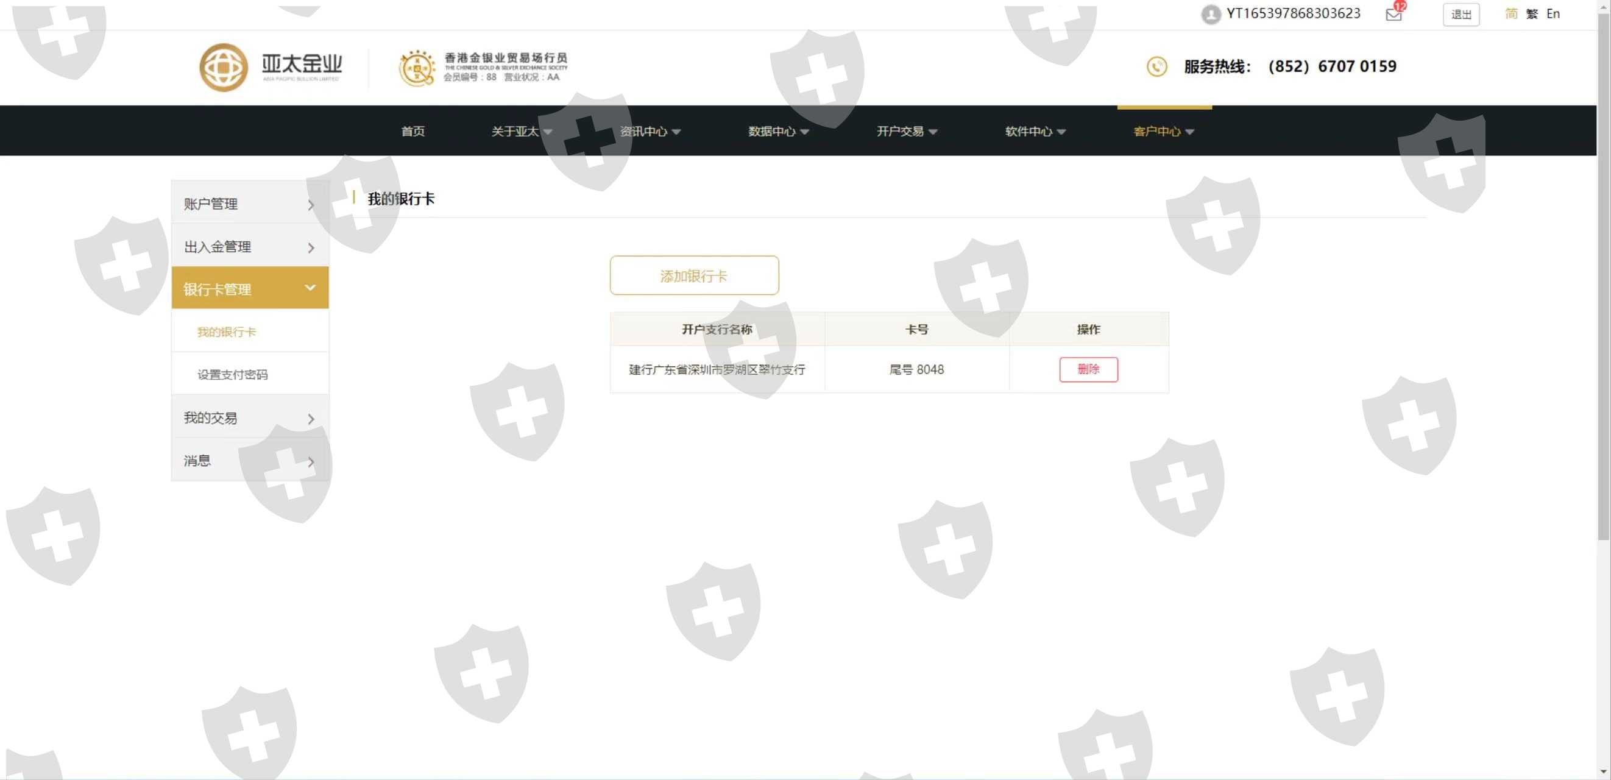Switch language to Traditional Chinese (繁)

(x=1532, y=14)
